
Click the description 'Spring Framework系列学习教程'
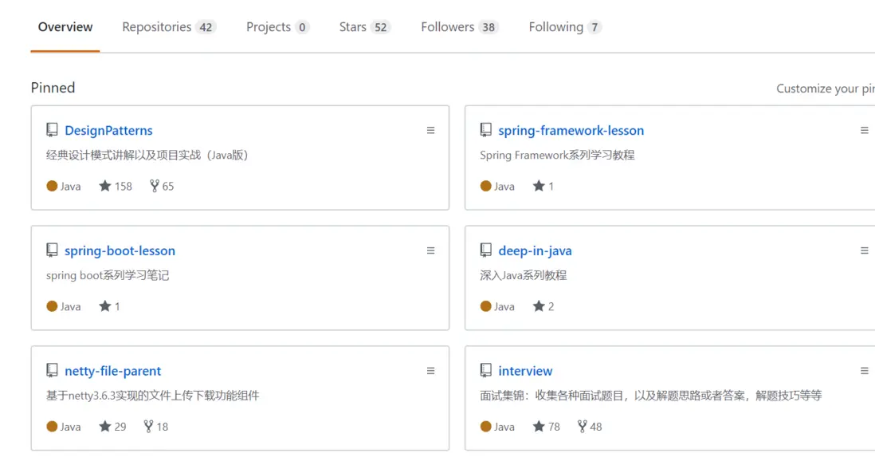pyautogui.click(x=557, y=156)
